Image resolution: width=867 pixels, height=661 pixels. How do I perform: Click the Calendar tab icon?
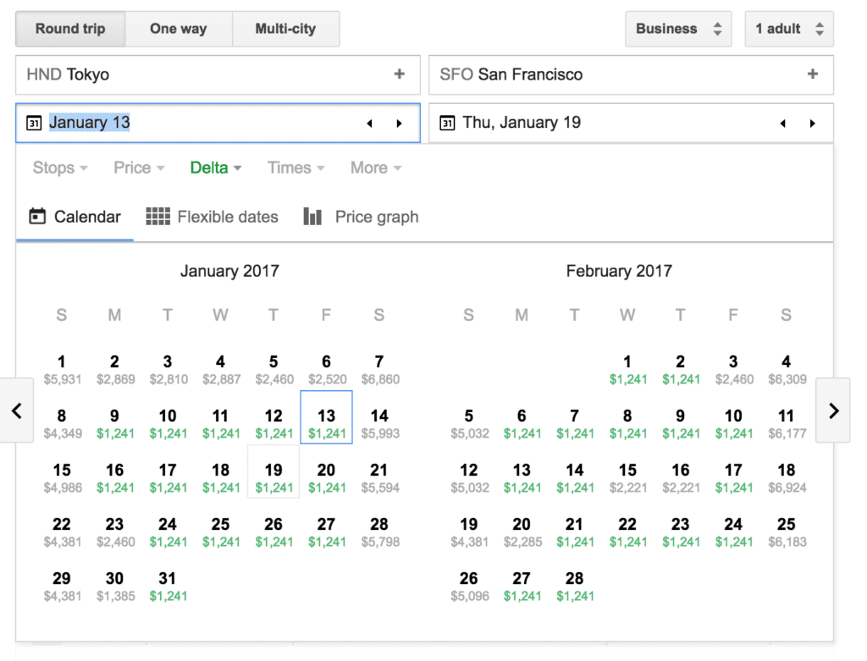point(37,216)
